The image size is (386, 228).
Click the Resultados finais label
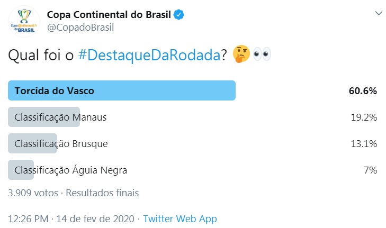pos(102,193)
